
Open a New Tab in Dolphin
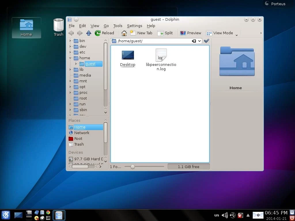click(x=141, y=33)
